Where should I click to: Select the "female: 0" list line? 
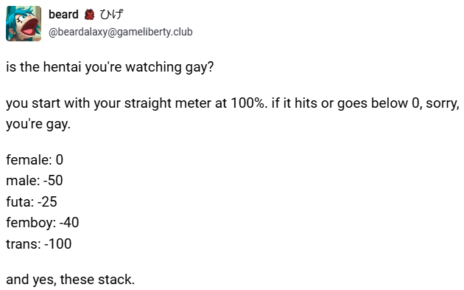(x=35, y=160)
